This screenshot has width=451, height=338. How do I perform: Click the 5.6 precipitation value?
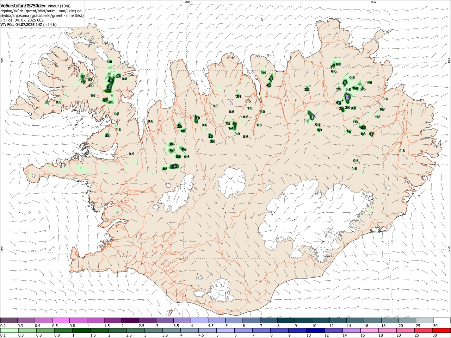point(372,134)
